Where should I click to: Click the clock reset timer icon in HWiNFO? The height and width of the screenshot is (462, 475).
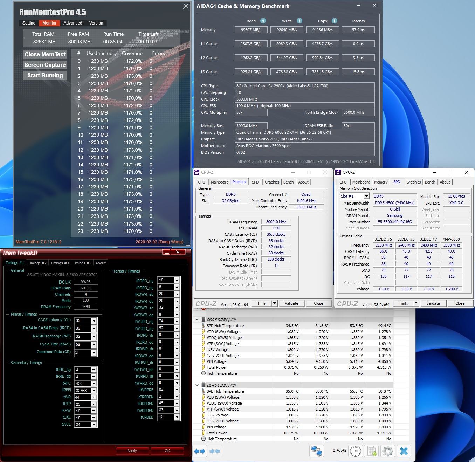click(356, 451)
